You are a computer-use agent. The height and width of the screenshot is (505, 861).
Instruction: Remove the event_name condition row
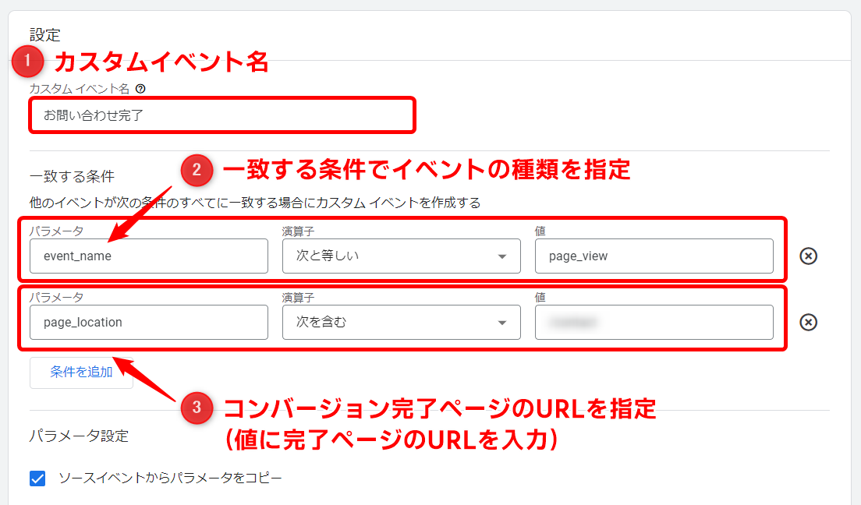pyautogui.click(x=809, y=256)
